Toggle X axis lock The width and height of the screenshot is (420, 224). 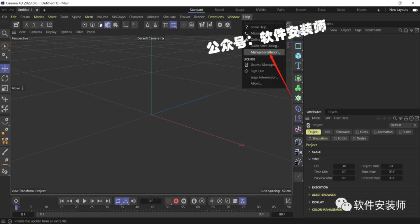coord(26,25)
